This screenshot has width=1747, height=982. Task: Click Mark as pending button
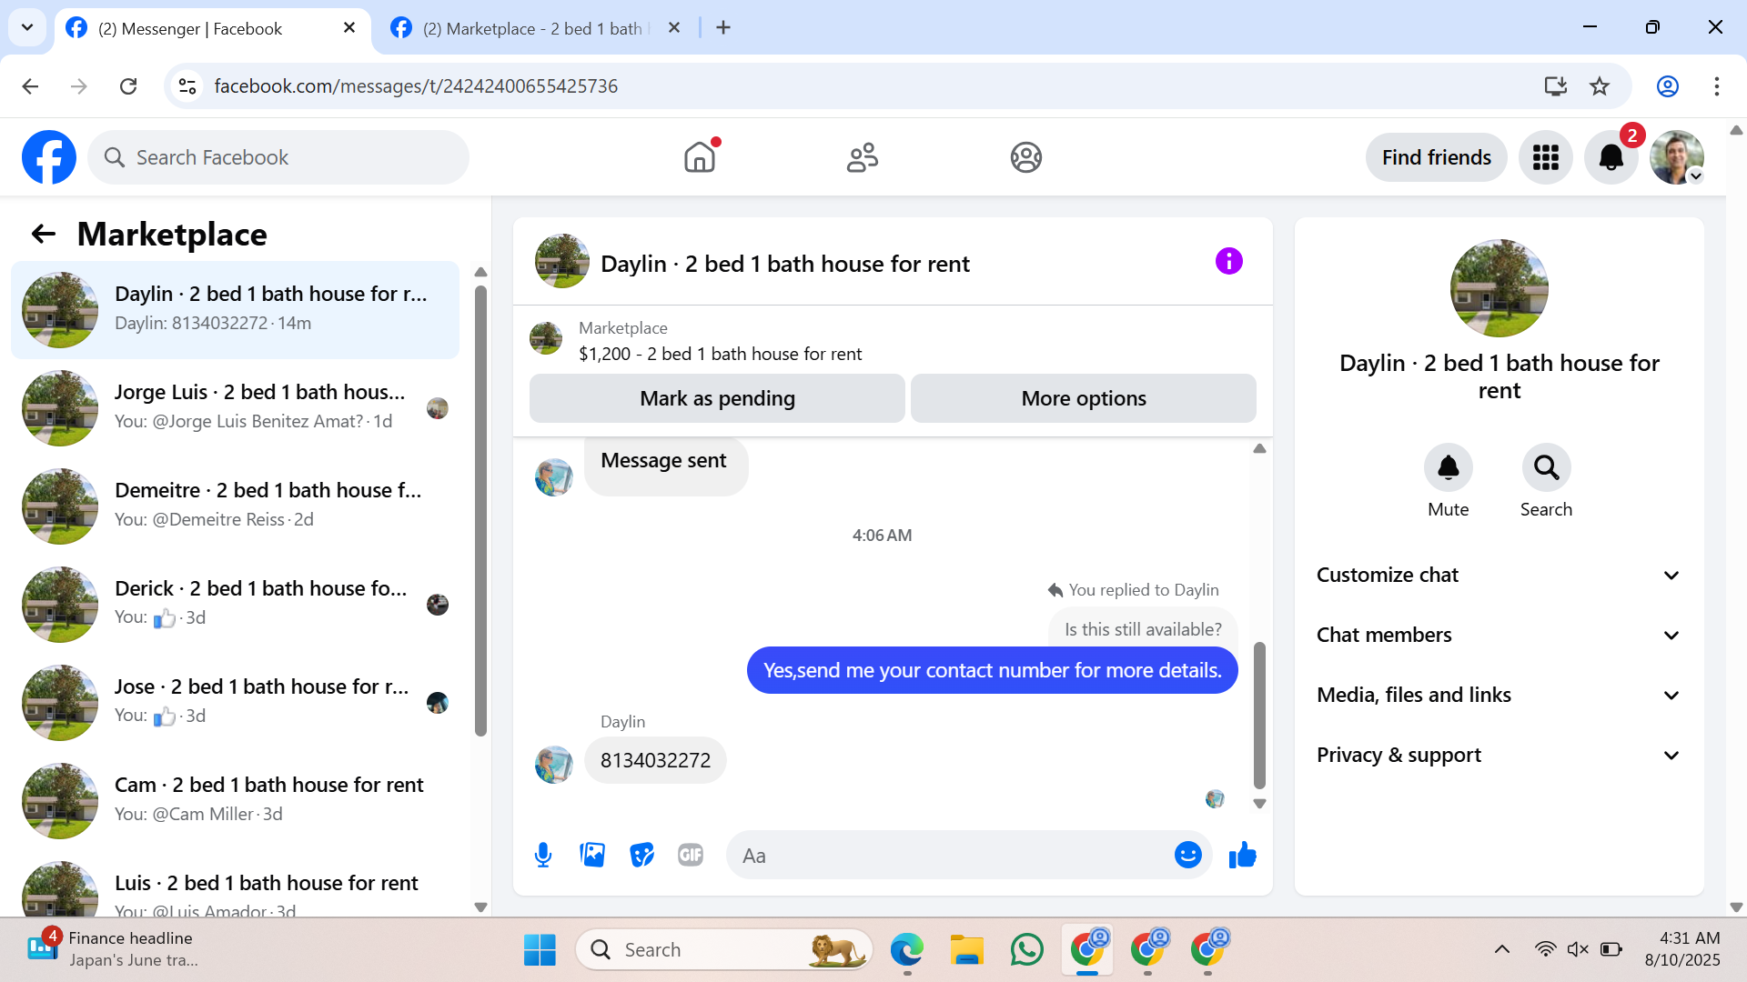click(717, 398)
